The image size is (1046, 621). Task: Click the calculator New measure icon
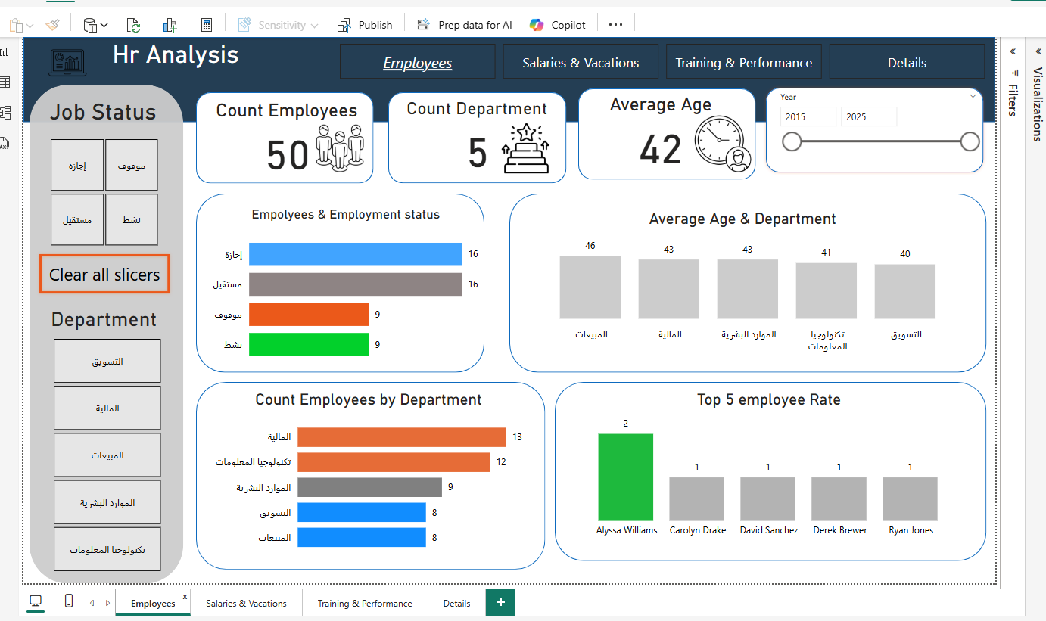(x=207, y=25)
